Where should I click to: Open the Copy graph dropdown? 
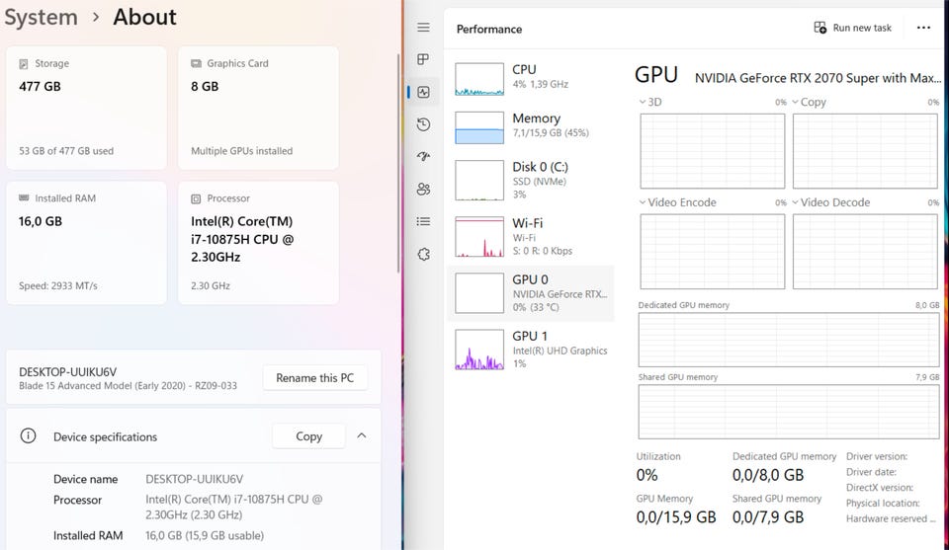pos(796,102)
